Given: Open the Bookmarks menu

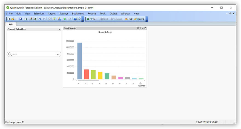Looking at the screenshot, I should coord(78,13).
